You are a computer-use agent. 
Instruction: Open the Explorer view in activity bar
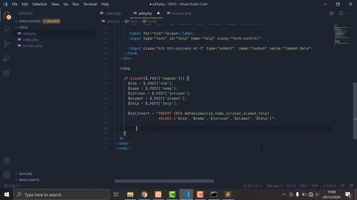7,16
